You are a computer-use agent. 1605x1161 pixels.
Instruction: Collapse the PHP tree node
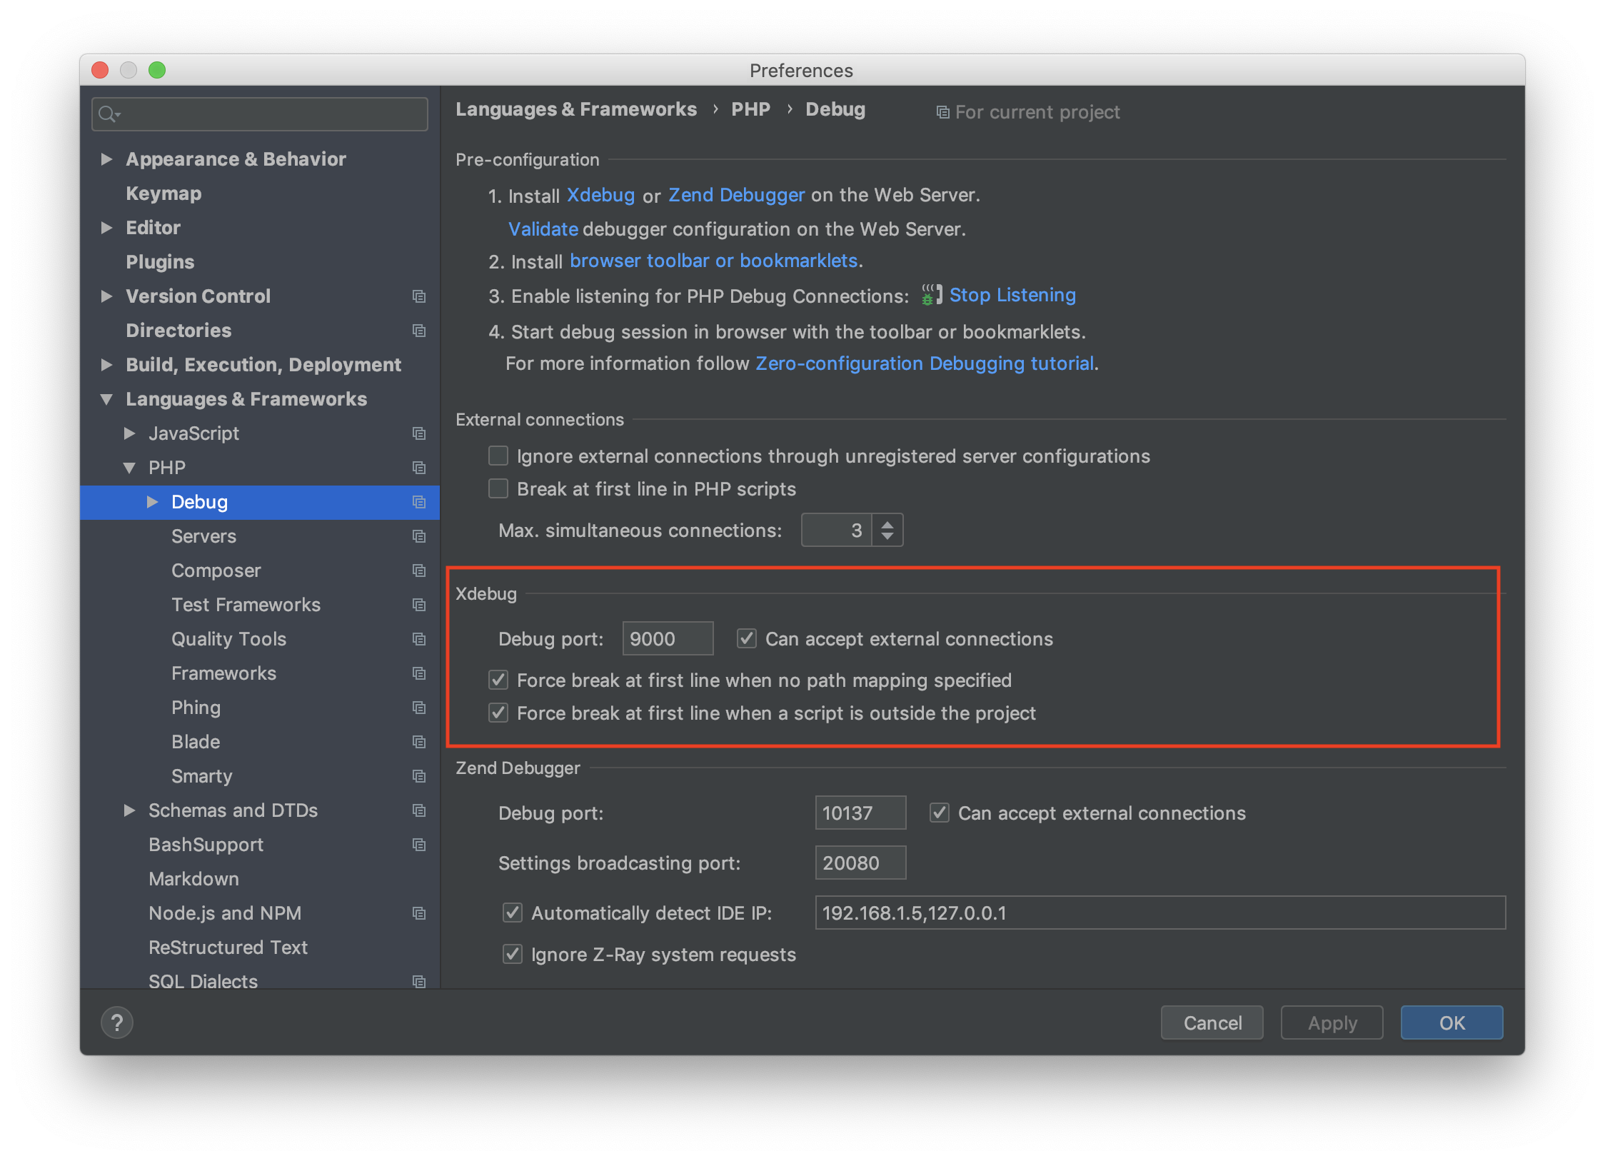[x=129, y=468]
